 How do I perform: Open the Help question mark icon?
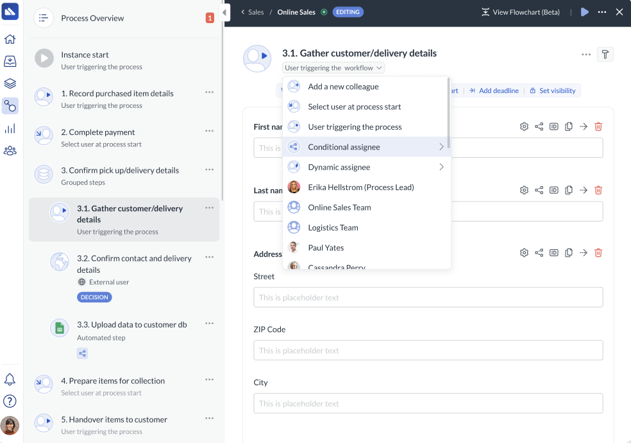(10, 401)
